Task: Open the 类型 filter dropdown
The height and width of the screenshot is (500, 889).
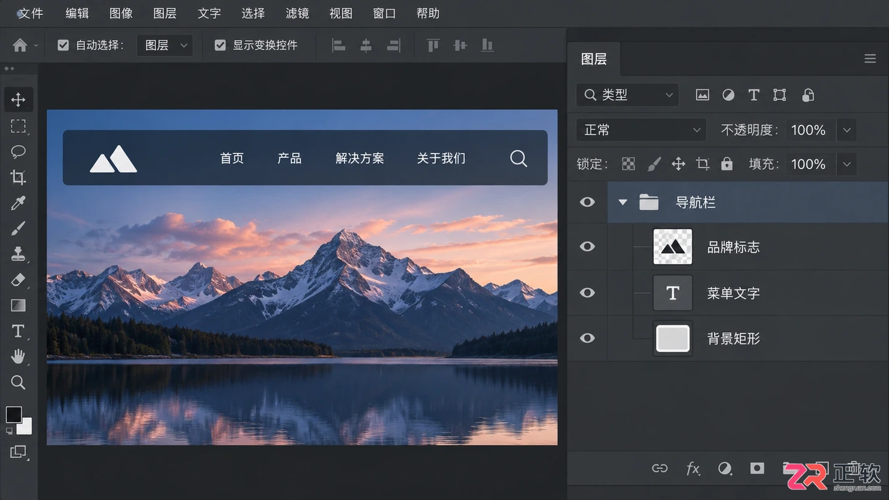Action: 627,95
